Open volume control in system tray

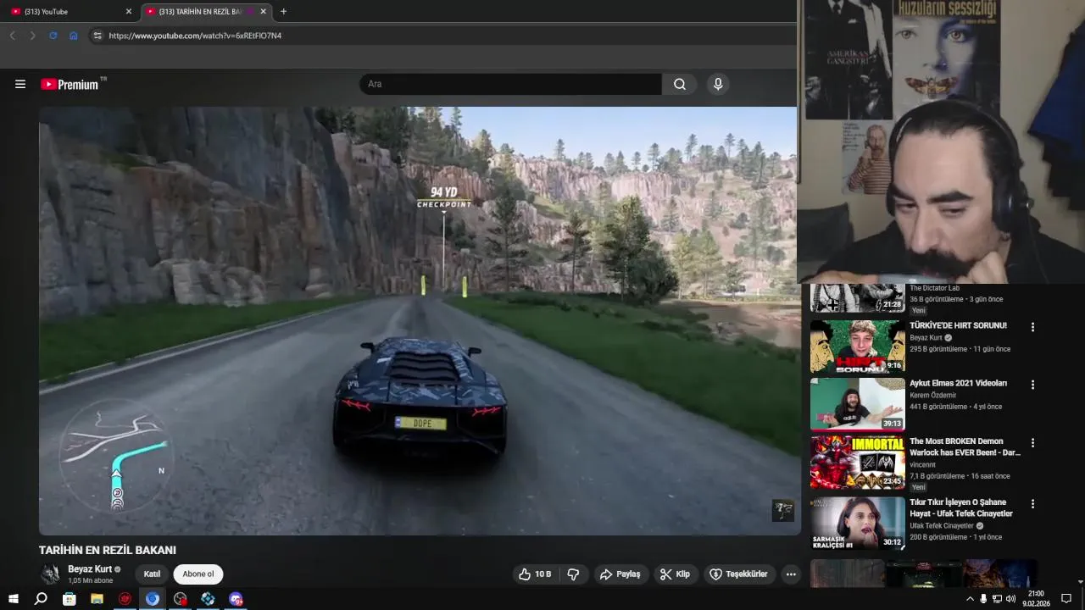click(x=1010, y=599)
